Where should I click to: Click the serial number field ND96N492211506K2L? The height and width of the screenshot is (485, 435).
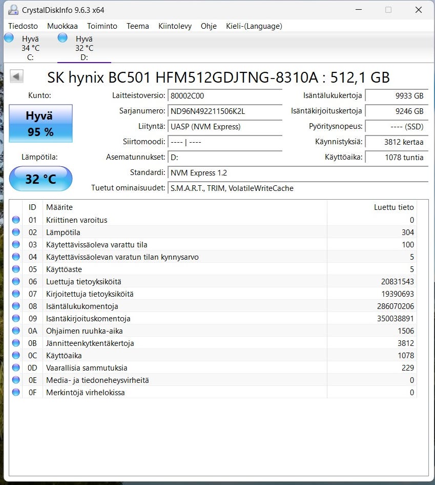(225, 111)
